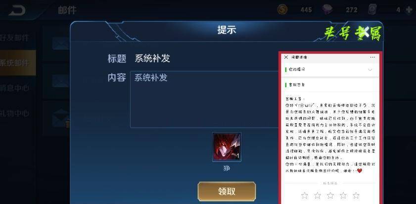Add currency with the plus icon
The image size is (416, 204).
[409, 10]
